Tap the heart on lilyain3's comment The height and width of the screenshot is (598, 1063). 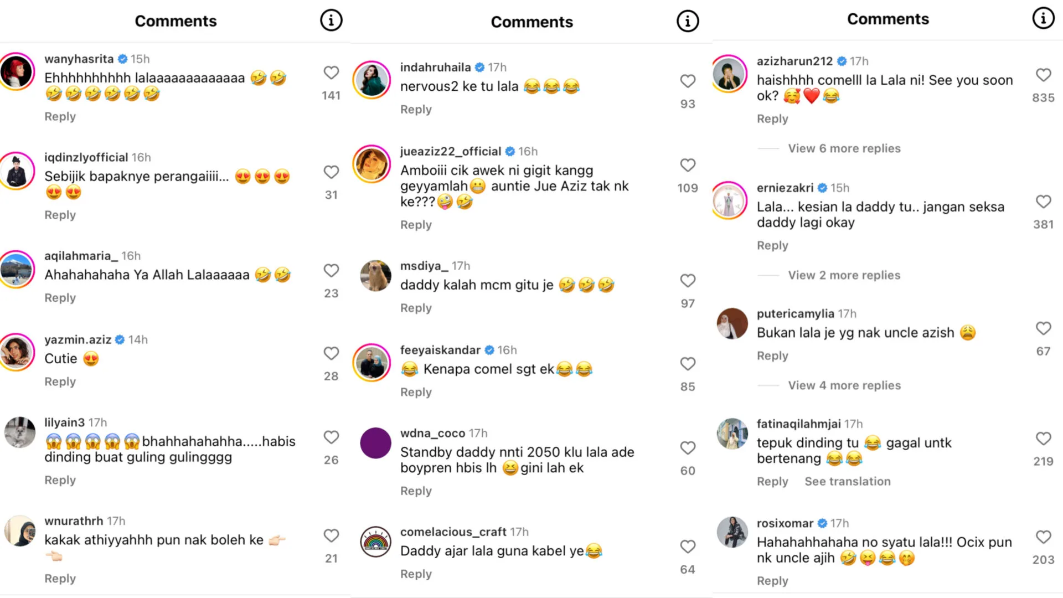coord(331,437)
